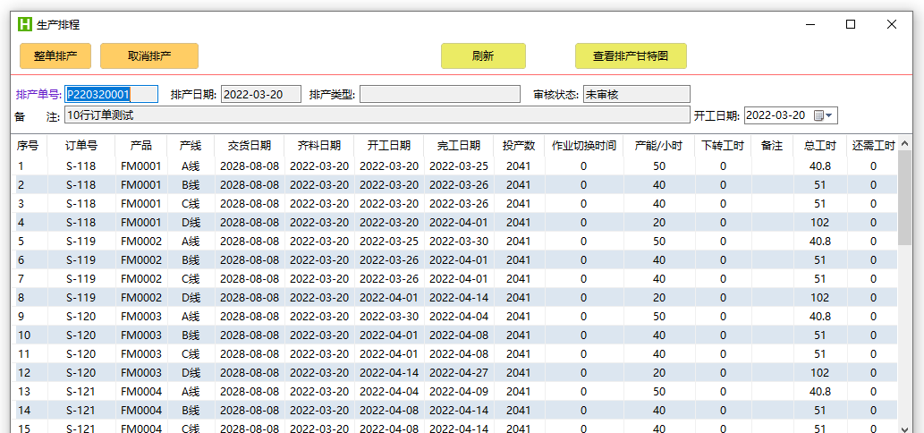924x433 pixels.
Task: Sort by the 序号 column header
Action: pyautogui.click(x=29, y=146)
